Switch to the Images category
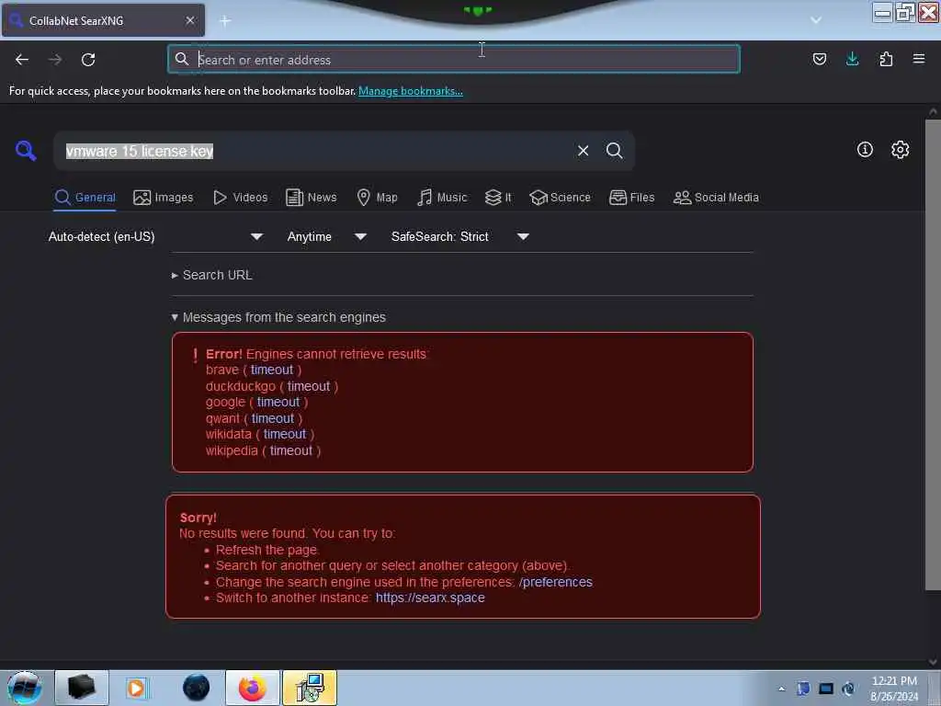Viewport: 941px width, 706px height. point(164,198)
